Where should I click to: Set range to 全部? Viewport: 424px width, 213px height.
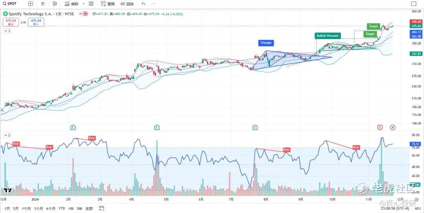(x=89, y=208)
